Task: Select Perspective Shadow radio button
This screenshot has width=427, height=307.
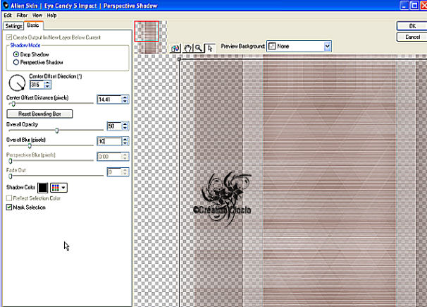Action: 16,62
